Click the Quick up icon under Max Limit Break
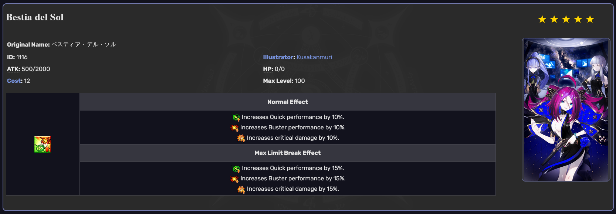 coord(236,169)
